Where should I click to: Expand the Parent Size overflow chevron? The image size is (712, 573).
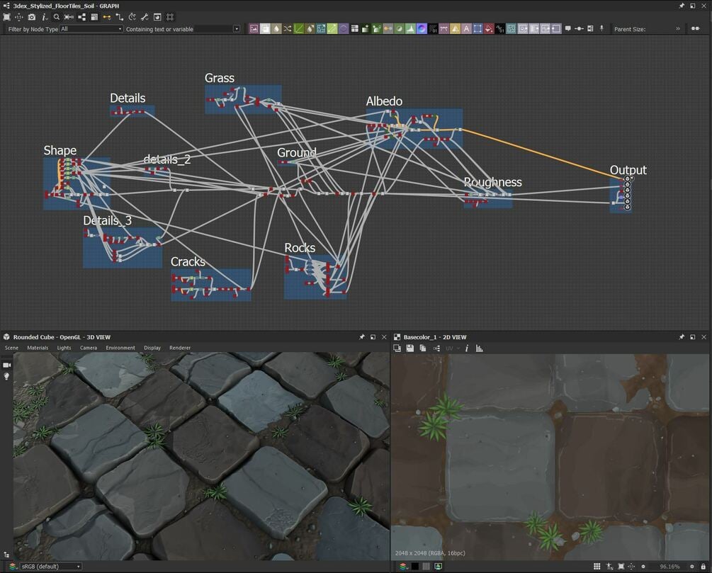click(x=678, y=28)
